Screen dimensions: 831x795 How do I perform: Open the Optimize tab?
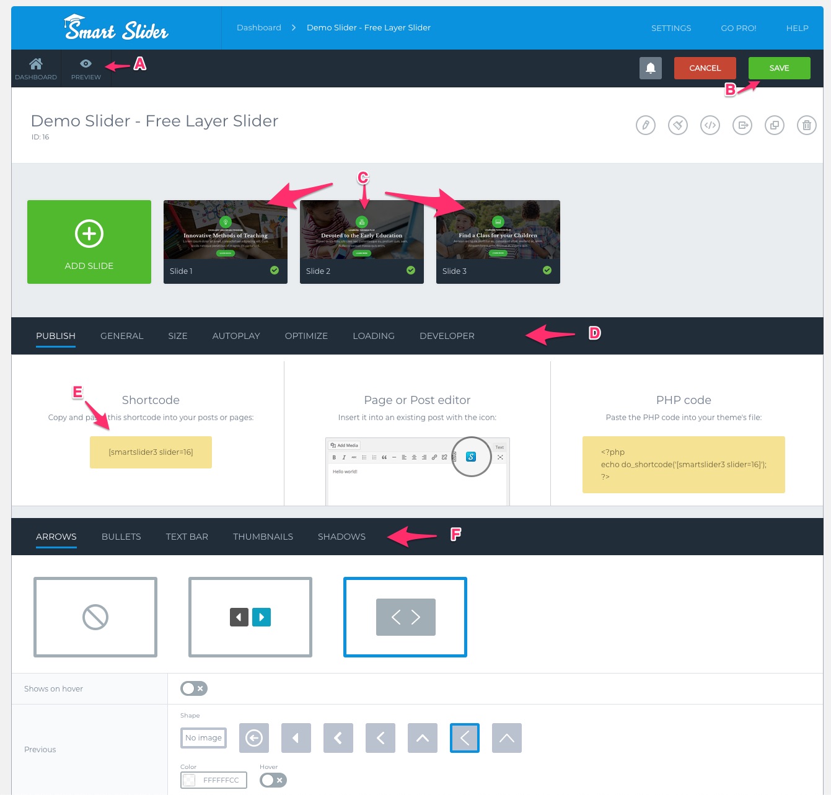[x=306, y=336]
